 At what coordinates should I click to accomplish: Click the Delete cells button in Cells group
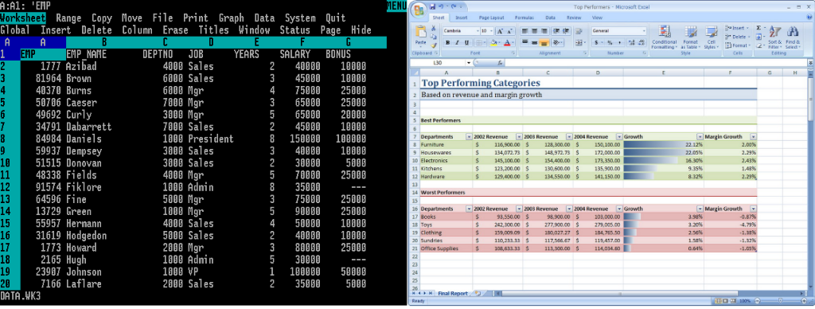[738, 37]
